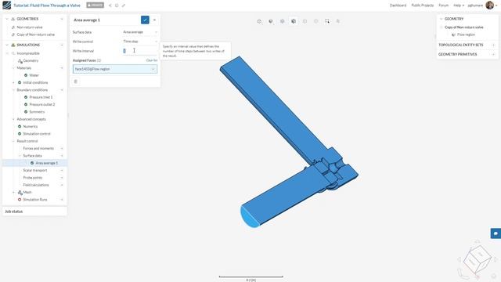
Task: Open Initial conditions
Action: coord(35,82)
